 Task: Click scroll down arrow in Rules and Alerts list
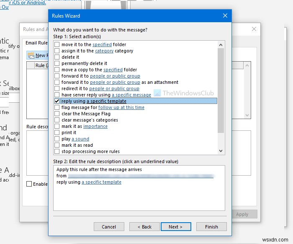pos(247,115)
